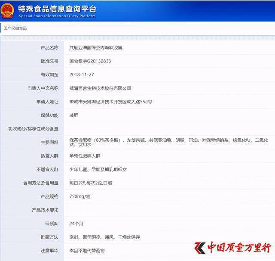This screenshot has height=261, width=275.
Task: Click the Special Food Information Query Platform subtitle
Action: [x=57, y=16]
